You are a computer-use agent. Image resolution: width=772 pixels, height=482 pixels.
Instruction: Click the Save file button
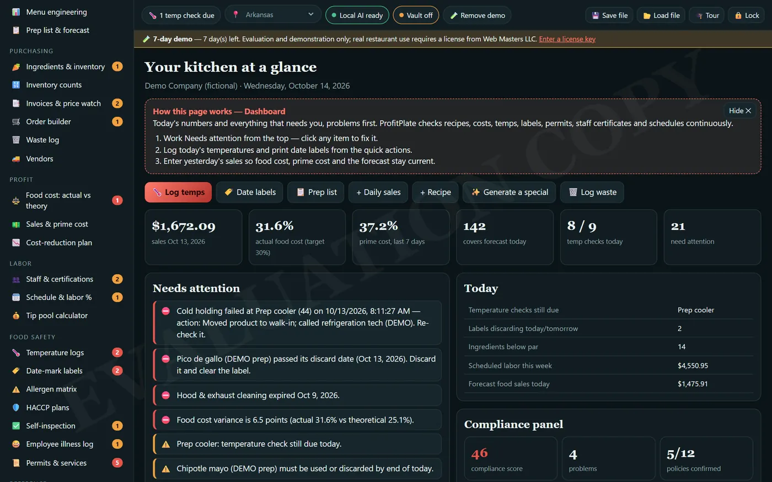coord(609,15)
